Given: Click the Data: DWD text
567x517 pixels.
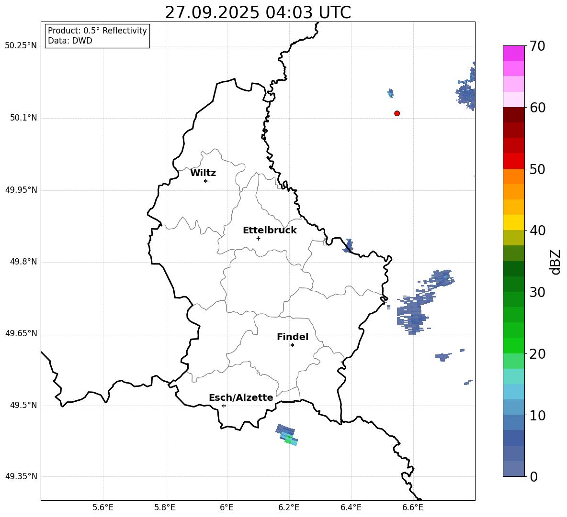Looking at the screenshot, I should 70,41.
